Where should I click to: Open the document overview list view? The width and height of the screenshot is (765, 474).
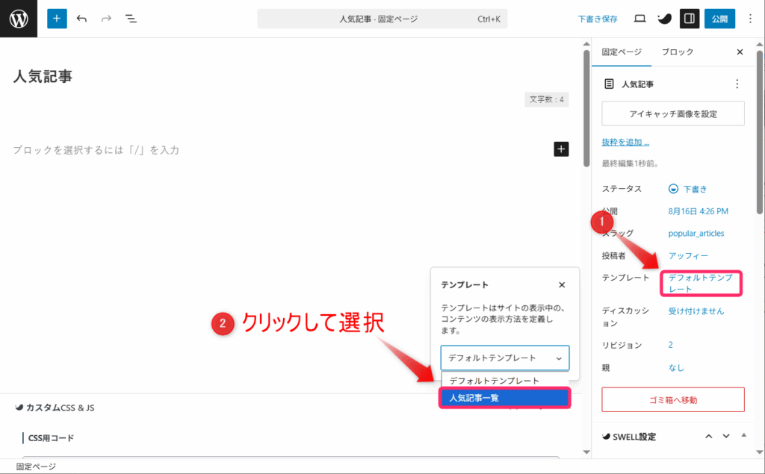click(131, 19)
